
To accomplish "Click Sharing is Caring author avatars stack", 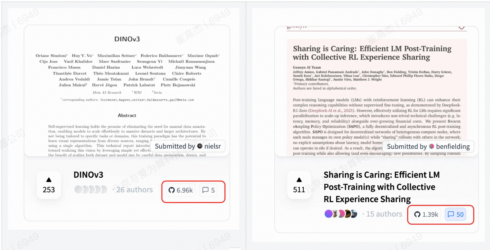I will point(341,214).
